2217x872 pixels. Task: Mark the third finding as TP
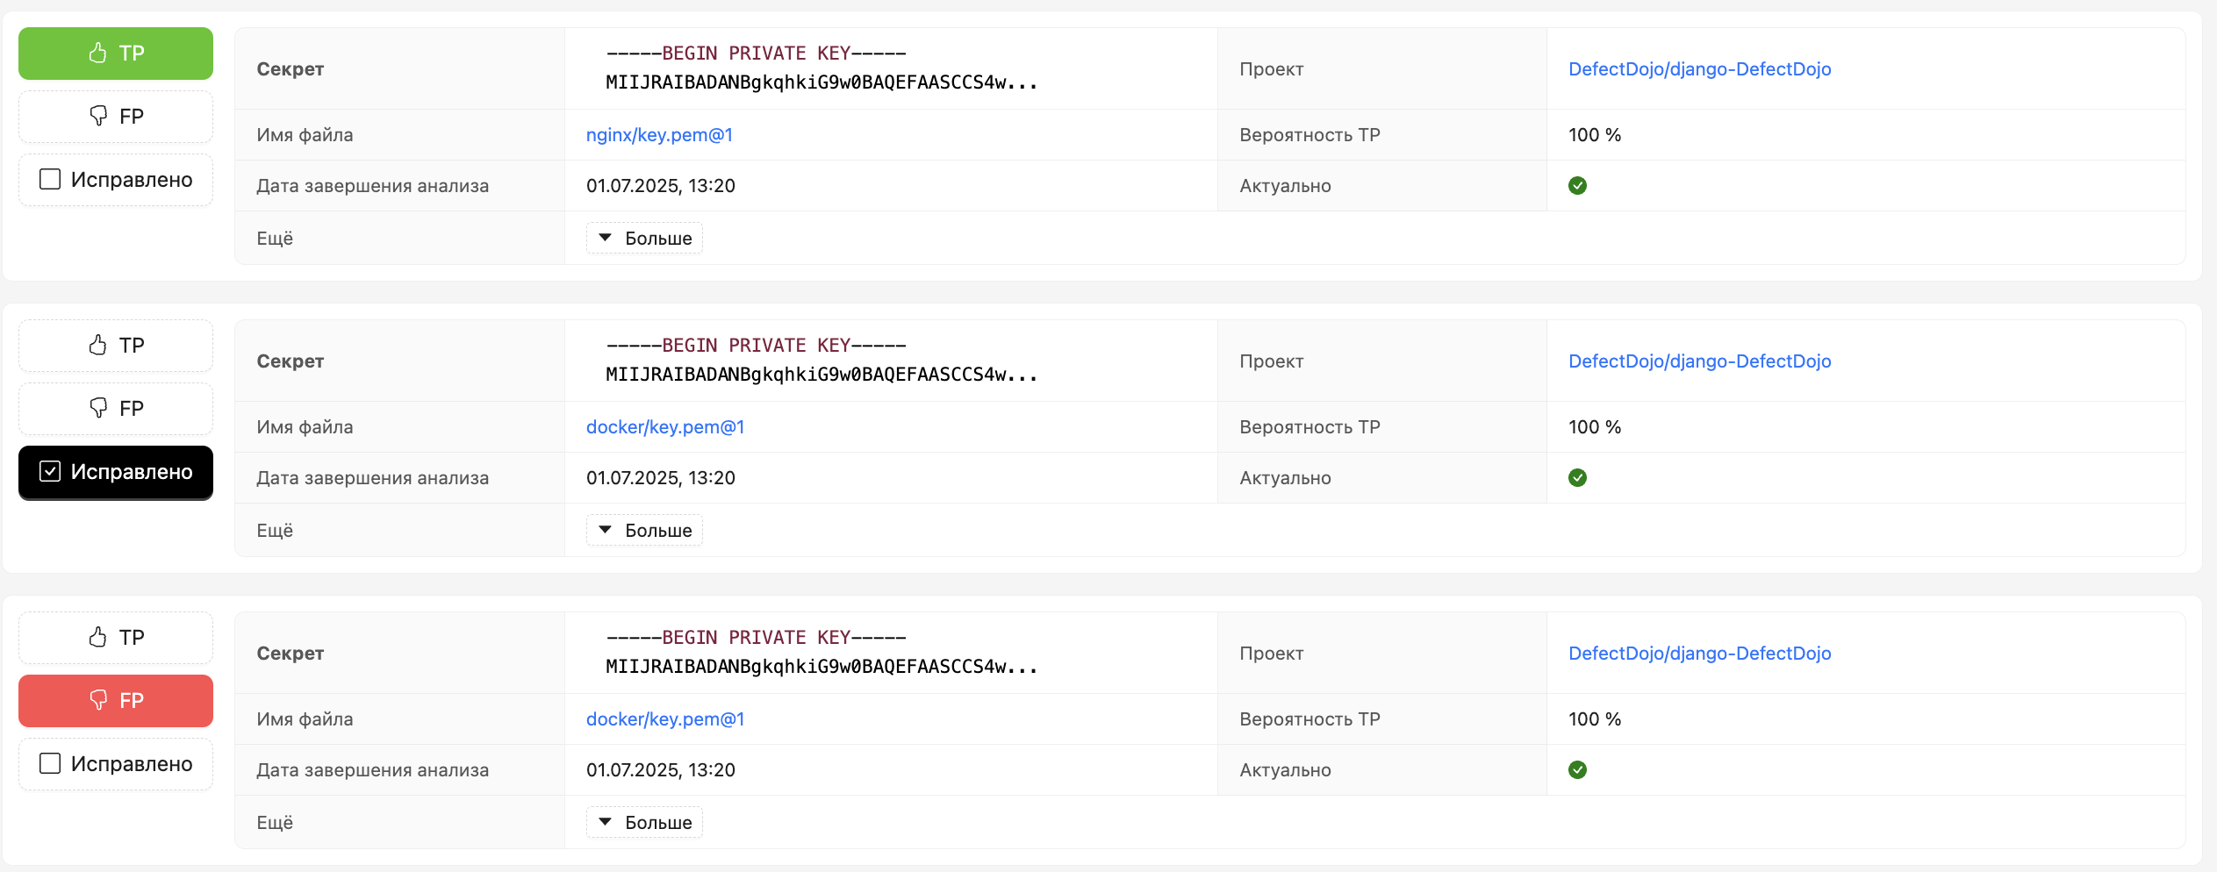tap(116, 638)
